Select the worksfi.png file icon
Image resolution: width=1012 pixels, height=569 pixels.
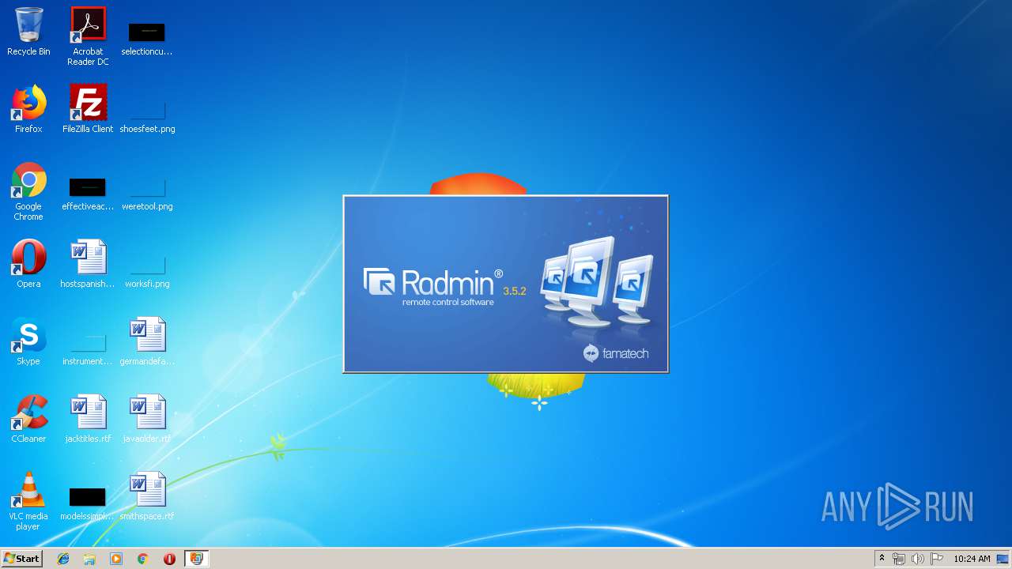pos(147,269)
